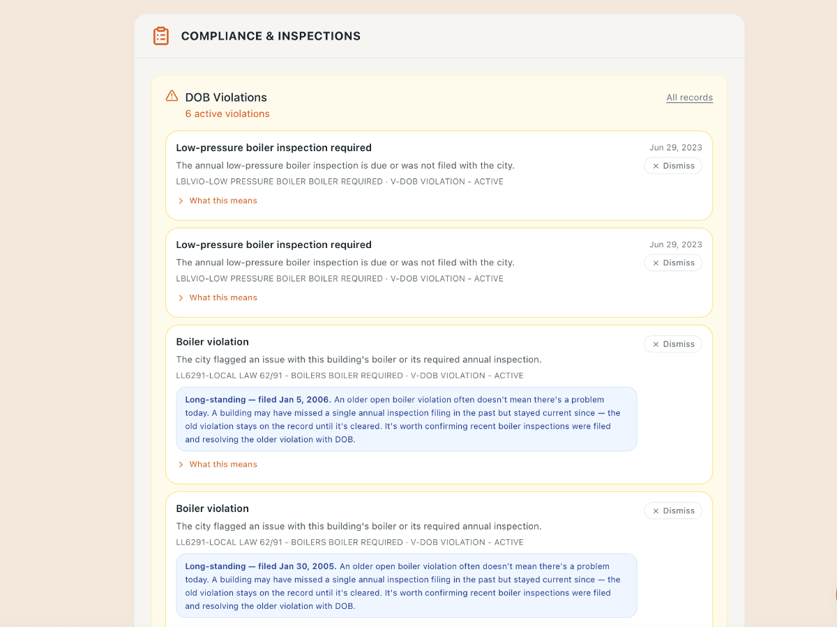Click the first card's description about the annual boiler inspection
Image resolution: width=837 pixels, height=627 pixels.
345,166
